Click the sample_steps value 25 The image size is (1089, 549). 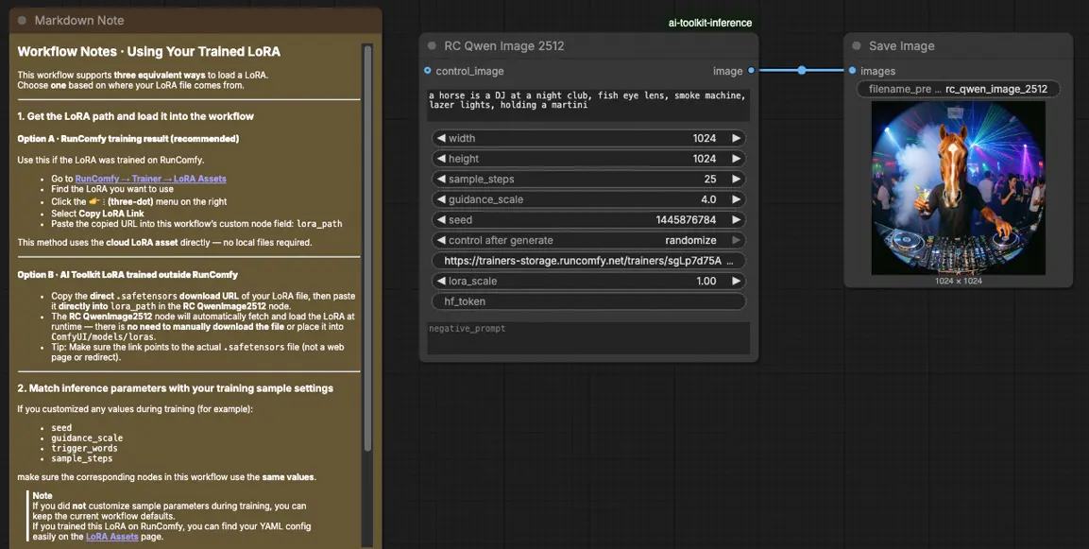710,179
